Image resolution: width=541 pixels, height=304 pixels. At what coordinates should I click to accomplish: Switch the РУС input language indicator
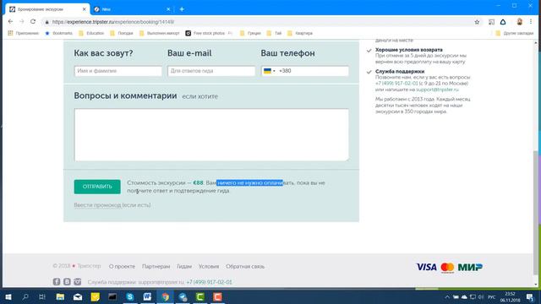(491, 297)
